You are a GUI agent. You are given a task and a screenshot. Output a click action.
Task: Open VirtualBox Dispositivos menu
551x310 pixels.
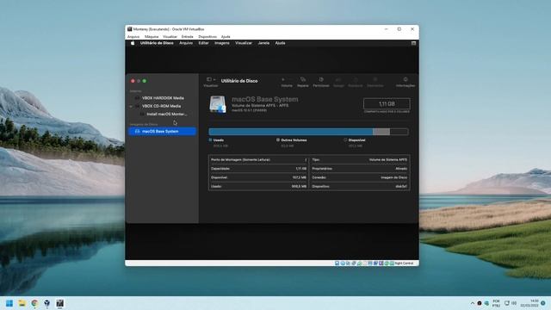click(207, 36)
